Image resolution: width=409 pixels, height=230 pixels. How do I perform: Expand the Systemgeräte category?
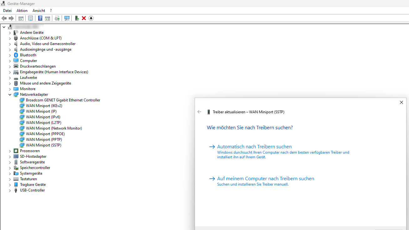10,173
